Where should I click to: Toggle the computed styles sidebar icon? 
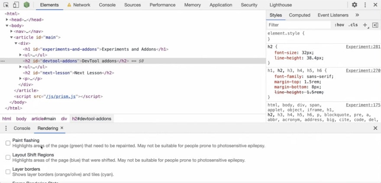tap(375, 25)
